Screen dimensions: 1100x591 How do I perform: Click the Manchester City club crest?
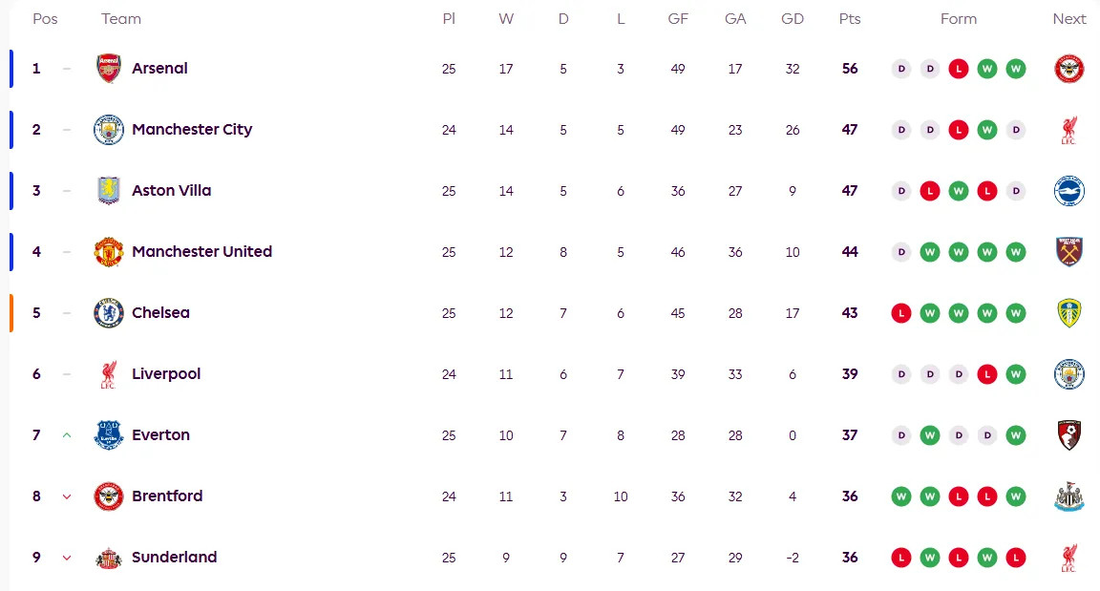coord(109,130)
